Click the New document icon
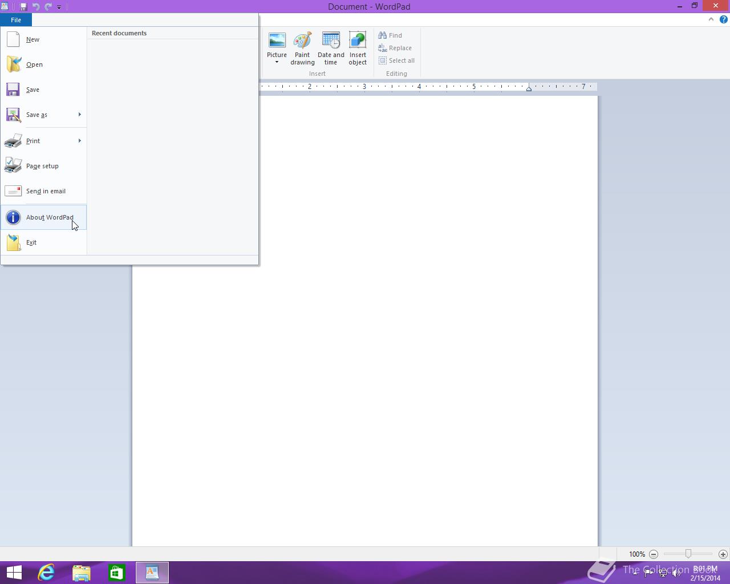Viewport: 730px width, 584px height. [13, 39]
